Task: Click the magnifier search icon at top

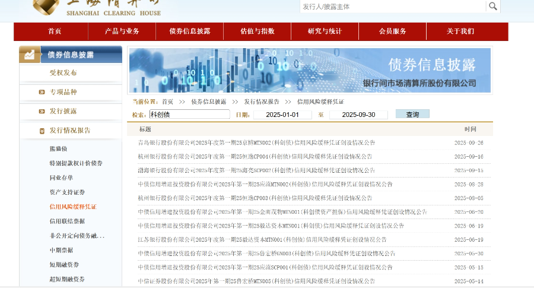Action: tap(492, 6)
